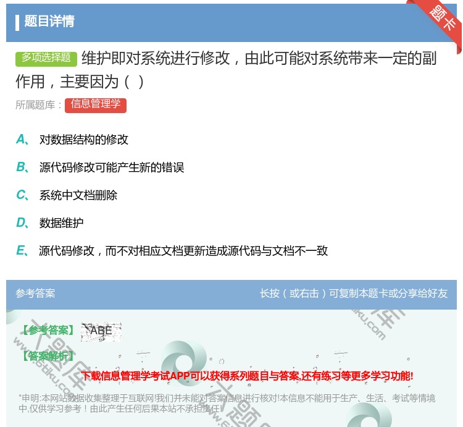Click the 多项选择题 green tag

[46, 58]
